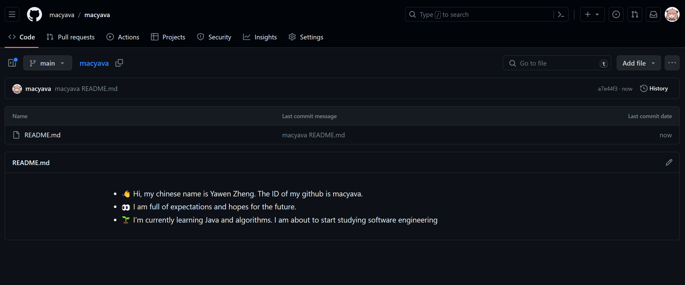Open the Insights tab
Screen dimensions: 685x285
point(260,37)
